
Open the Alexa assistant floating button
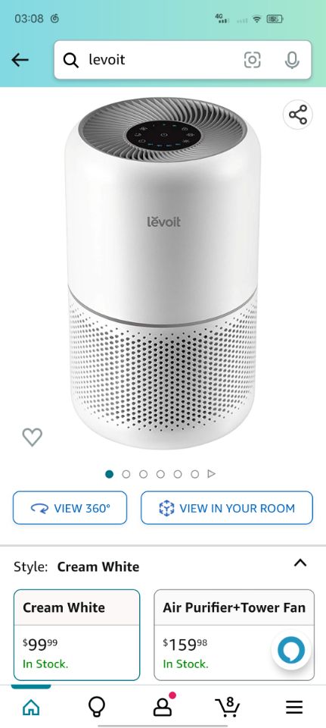point(291,650)
